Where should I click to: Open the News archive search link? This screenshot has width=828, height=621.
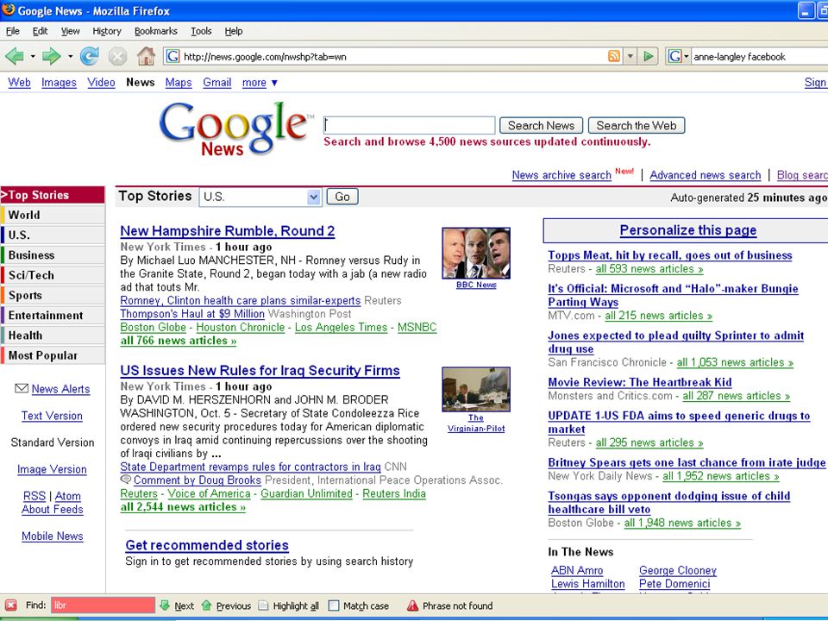(x=561, y=175)
